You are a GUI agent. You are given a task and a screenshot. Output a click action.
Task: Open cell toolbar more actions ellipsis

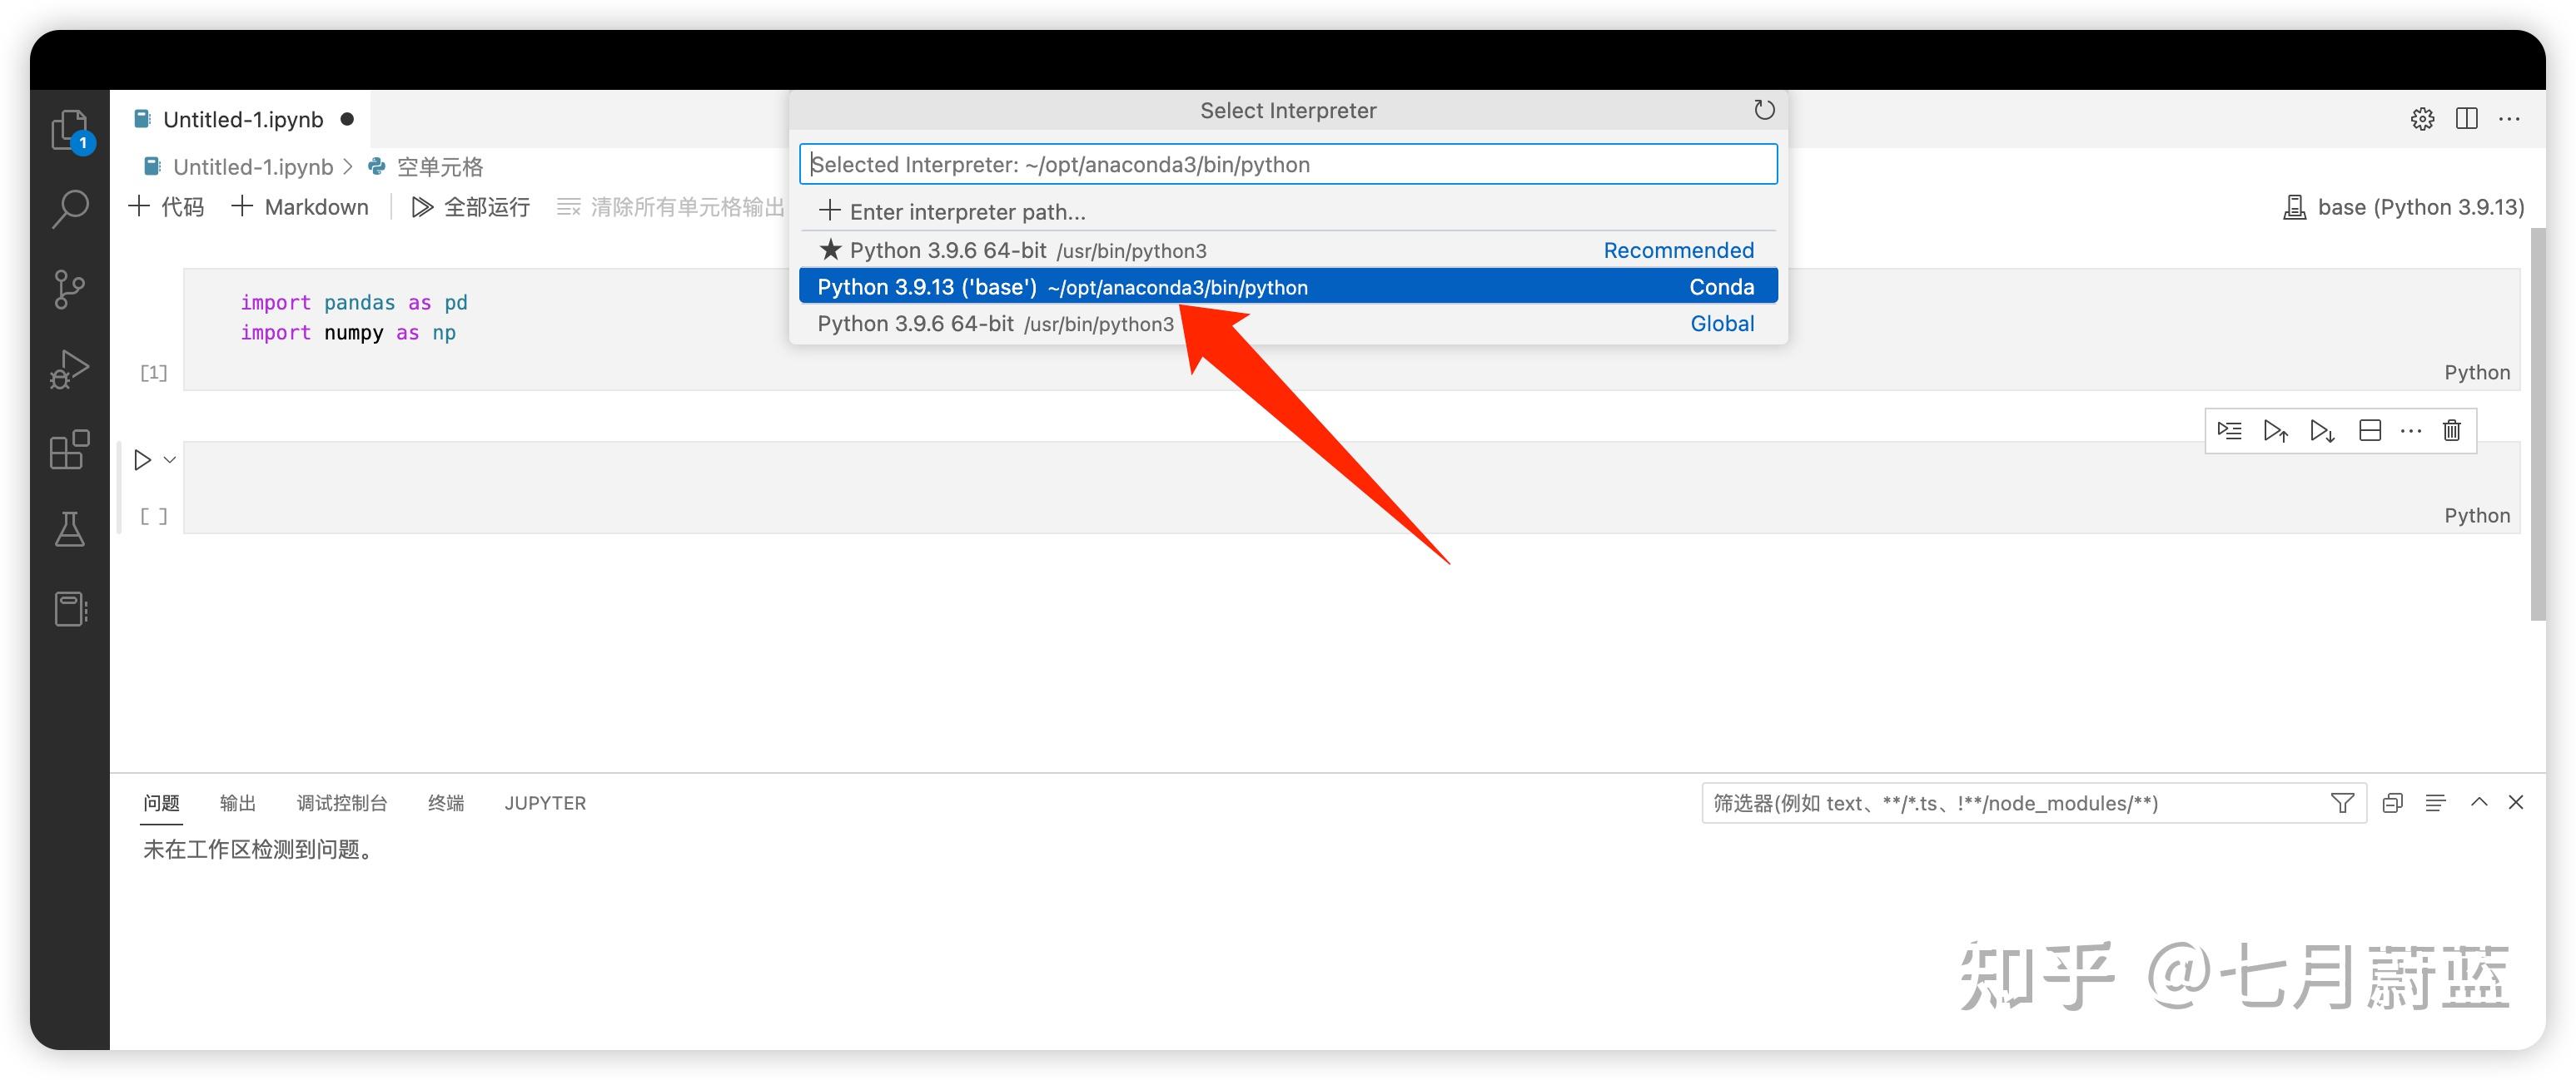point(2410,431)
